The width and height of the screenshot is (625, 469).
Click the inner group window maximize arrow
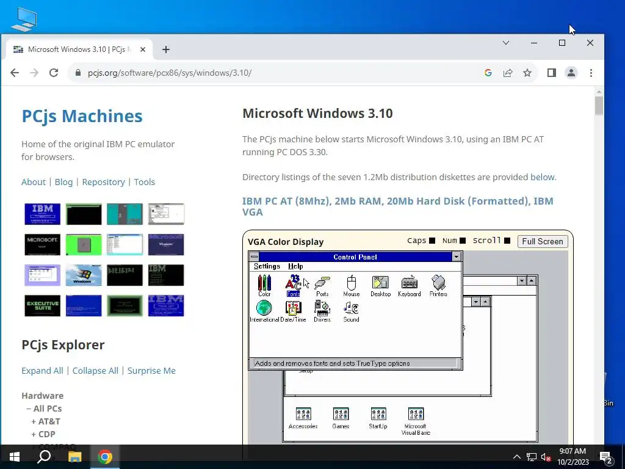[x=485, y=302]
